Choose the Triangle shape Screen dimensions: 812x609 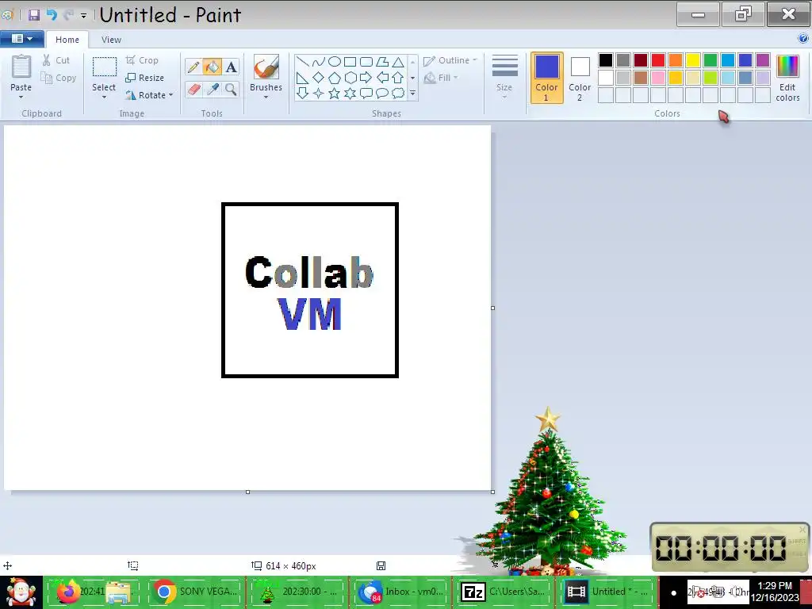(398, 62)
